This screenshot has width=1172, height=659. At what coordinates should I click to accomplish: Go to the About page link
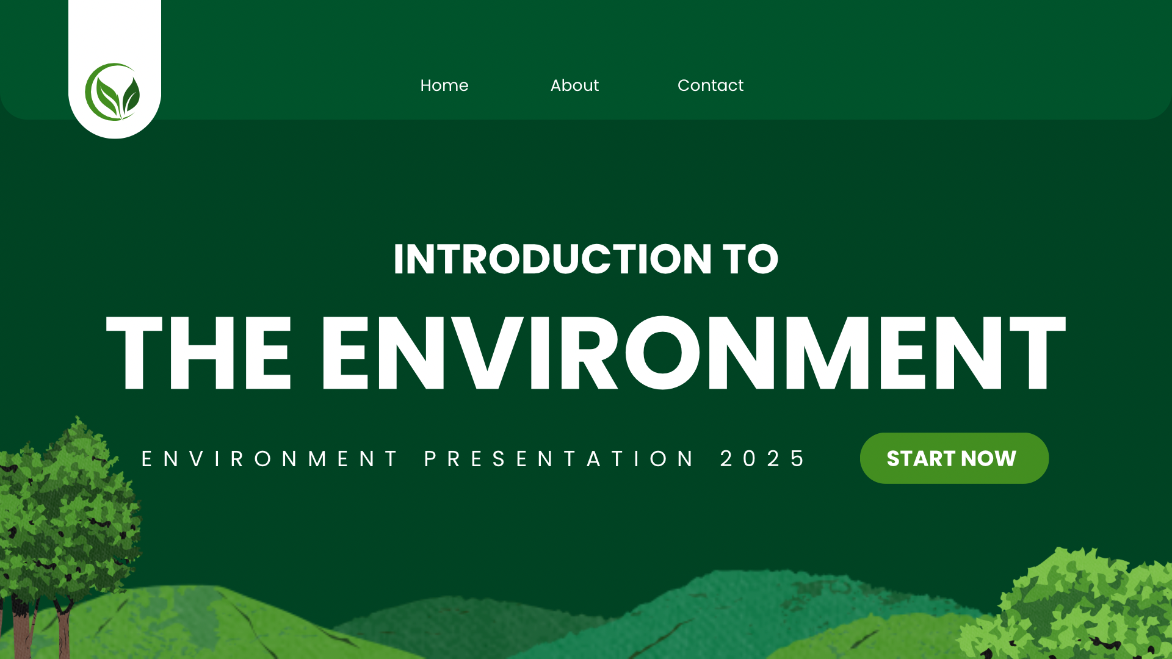[574, 85]
